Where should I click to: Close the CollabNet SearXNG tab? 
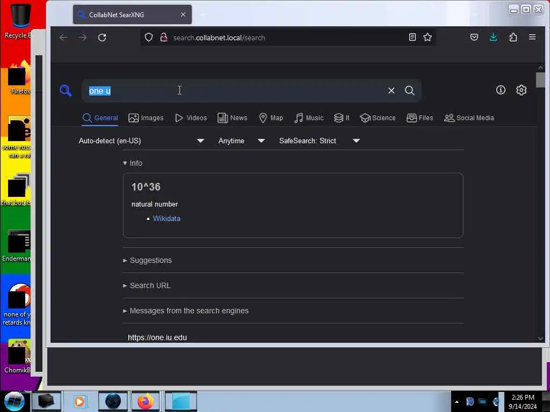pyautogui.click(x=183, y=14)
